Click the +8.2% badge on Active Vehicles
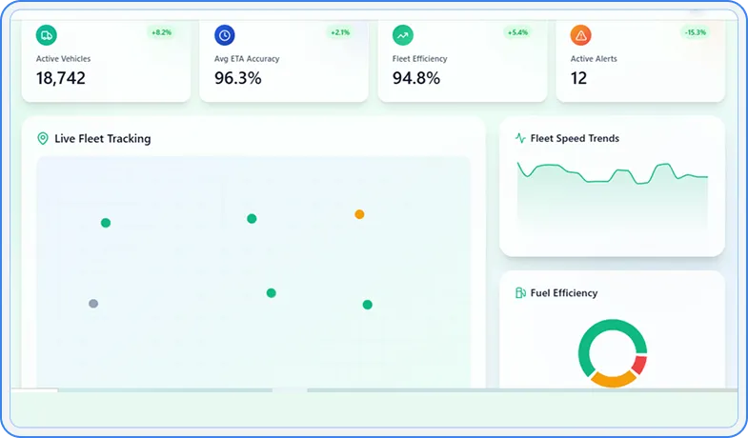 click(161, 32)
